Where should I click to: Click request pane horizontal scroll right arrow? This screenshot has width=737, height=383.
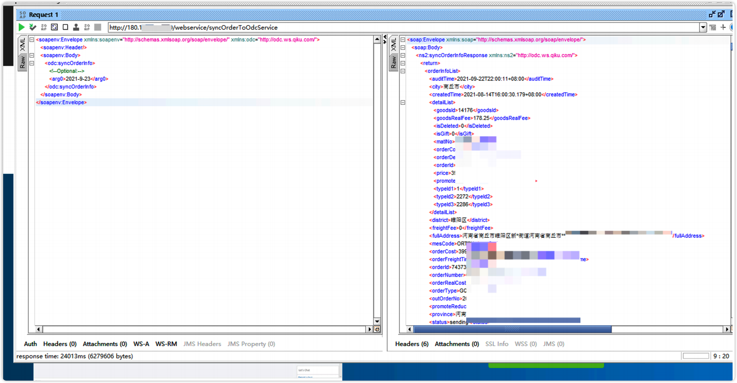click(370, 329)
